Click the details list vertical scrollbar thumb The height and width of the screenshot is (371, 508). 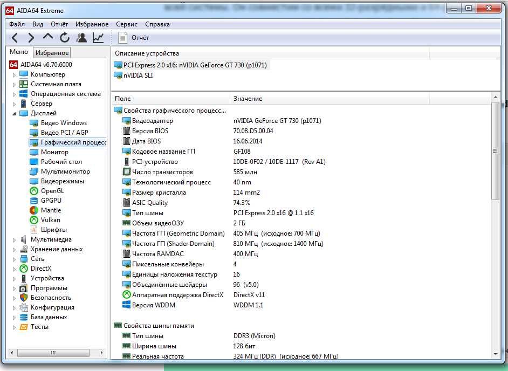(495, 151)
